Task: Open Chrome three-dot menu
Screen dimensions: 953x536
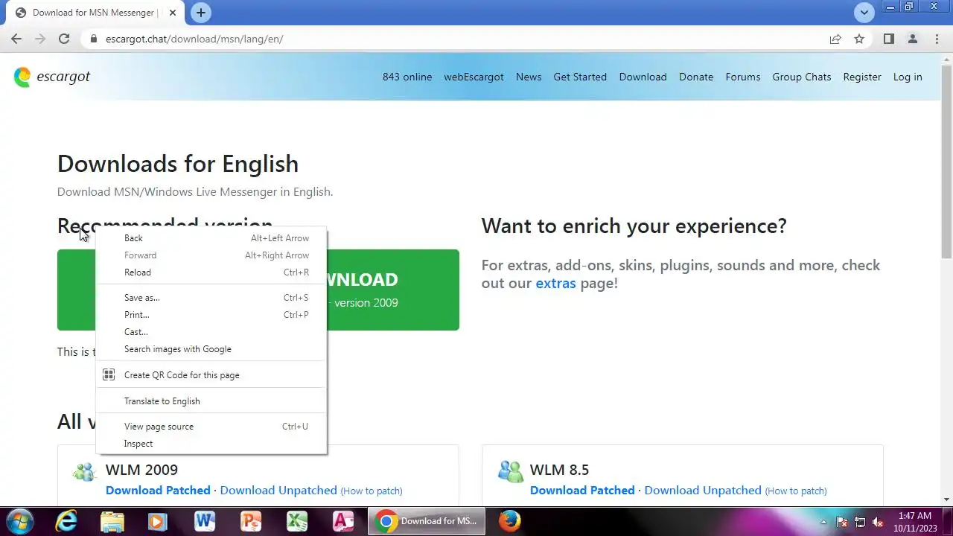Action: (937, 39)
